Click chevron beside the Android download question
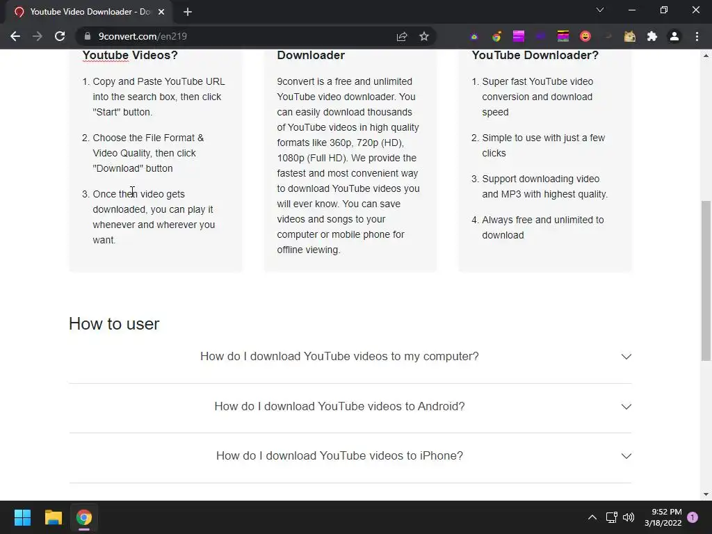The width and height of the screenshot is (712, 534). pos(626,407)
